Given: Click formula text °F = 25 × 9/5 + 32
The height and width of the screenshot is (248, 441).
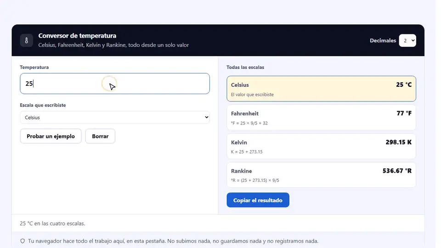Looking at the screenshot, I should [249, 123].
